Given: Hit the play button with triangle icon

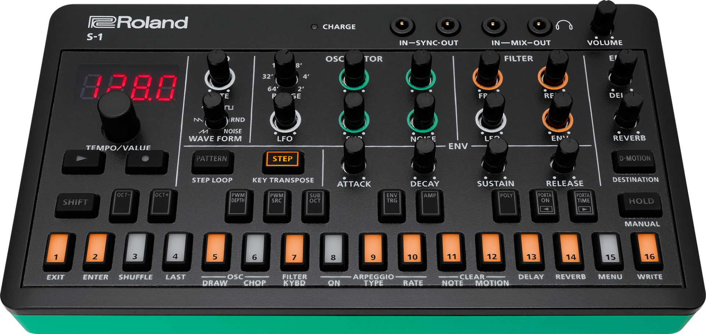Looking at the screenshot, I should 83,161.
